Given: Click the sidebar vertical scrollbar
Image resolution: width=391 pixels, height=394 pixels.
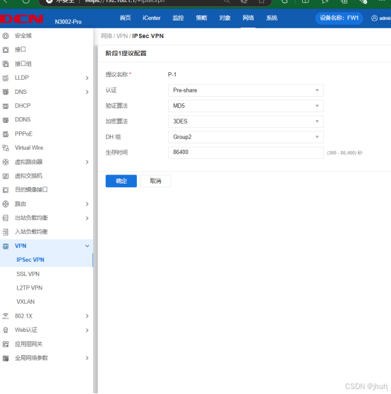Looking at the screenshot, I should click(95, 219).
